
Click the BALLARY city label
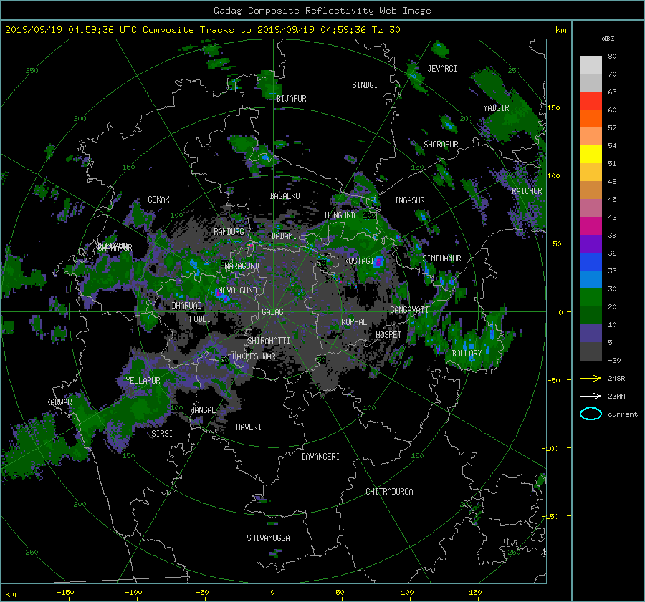tap(467, 354)
